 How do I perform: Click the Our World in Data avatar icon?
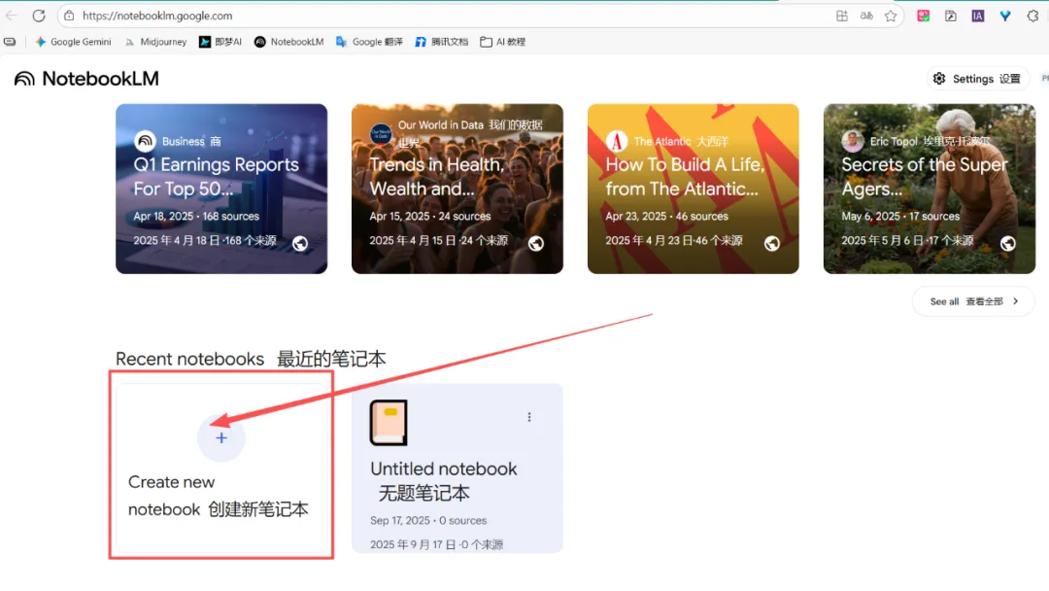[381, 134]
